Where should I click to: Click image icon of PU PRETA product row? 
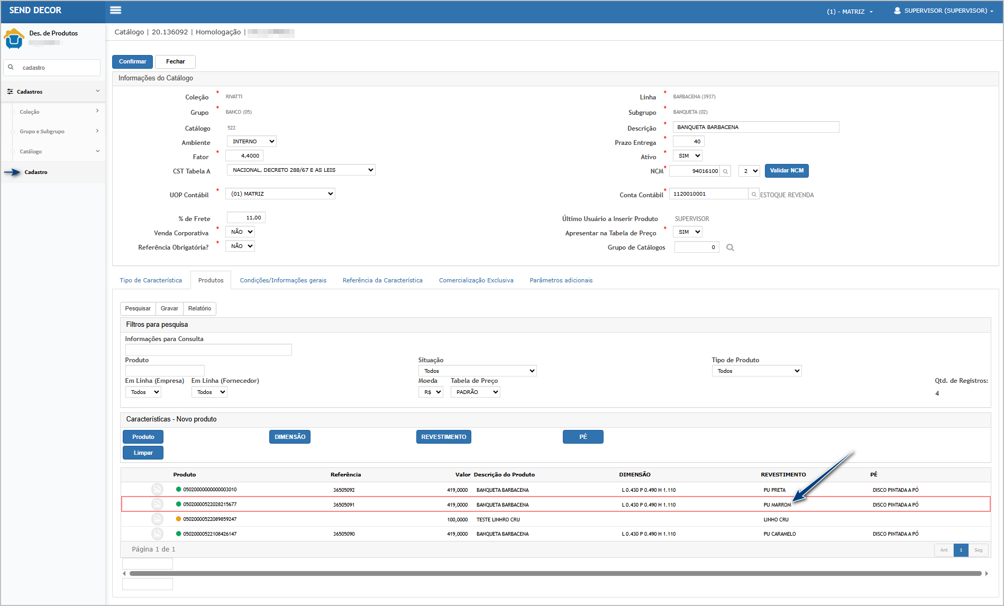(x=157, y=490)
